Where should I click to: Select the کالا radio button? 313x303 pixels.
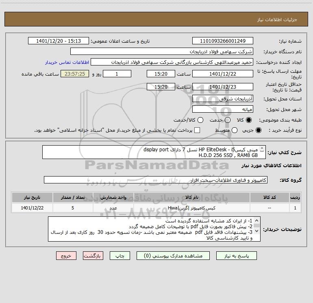coord(249,120)
